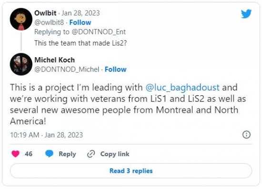This screenshot has height=189, width=262.
Task: Click the Twitter bird logo
Action: tap(246, 14)
